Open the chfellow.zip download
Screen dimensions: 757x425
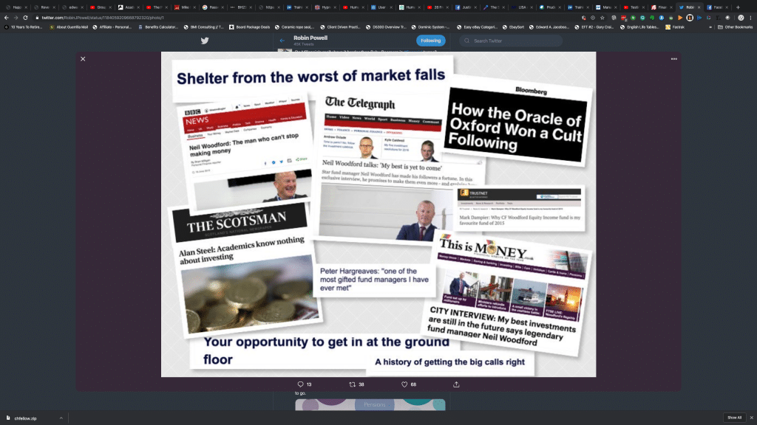point(25,418)
